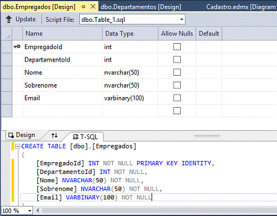Click the varbinary(100) data type cell
The width and height of the screenshot is (277, 216).
tap(130, 98)
